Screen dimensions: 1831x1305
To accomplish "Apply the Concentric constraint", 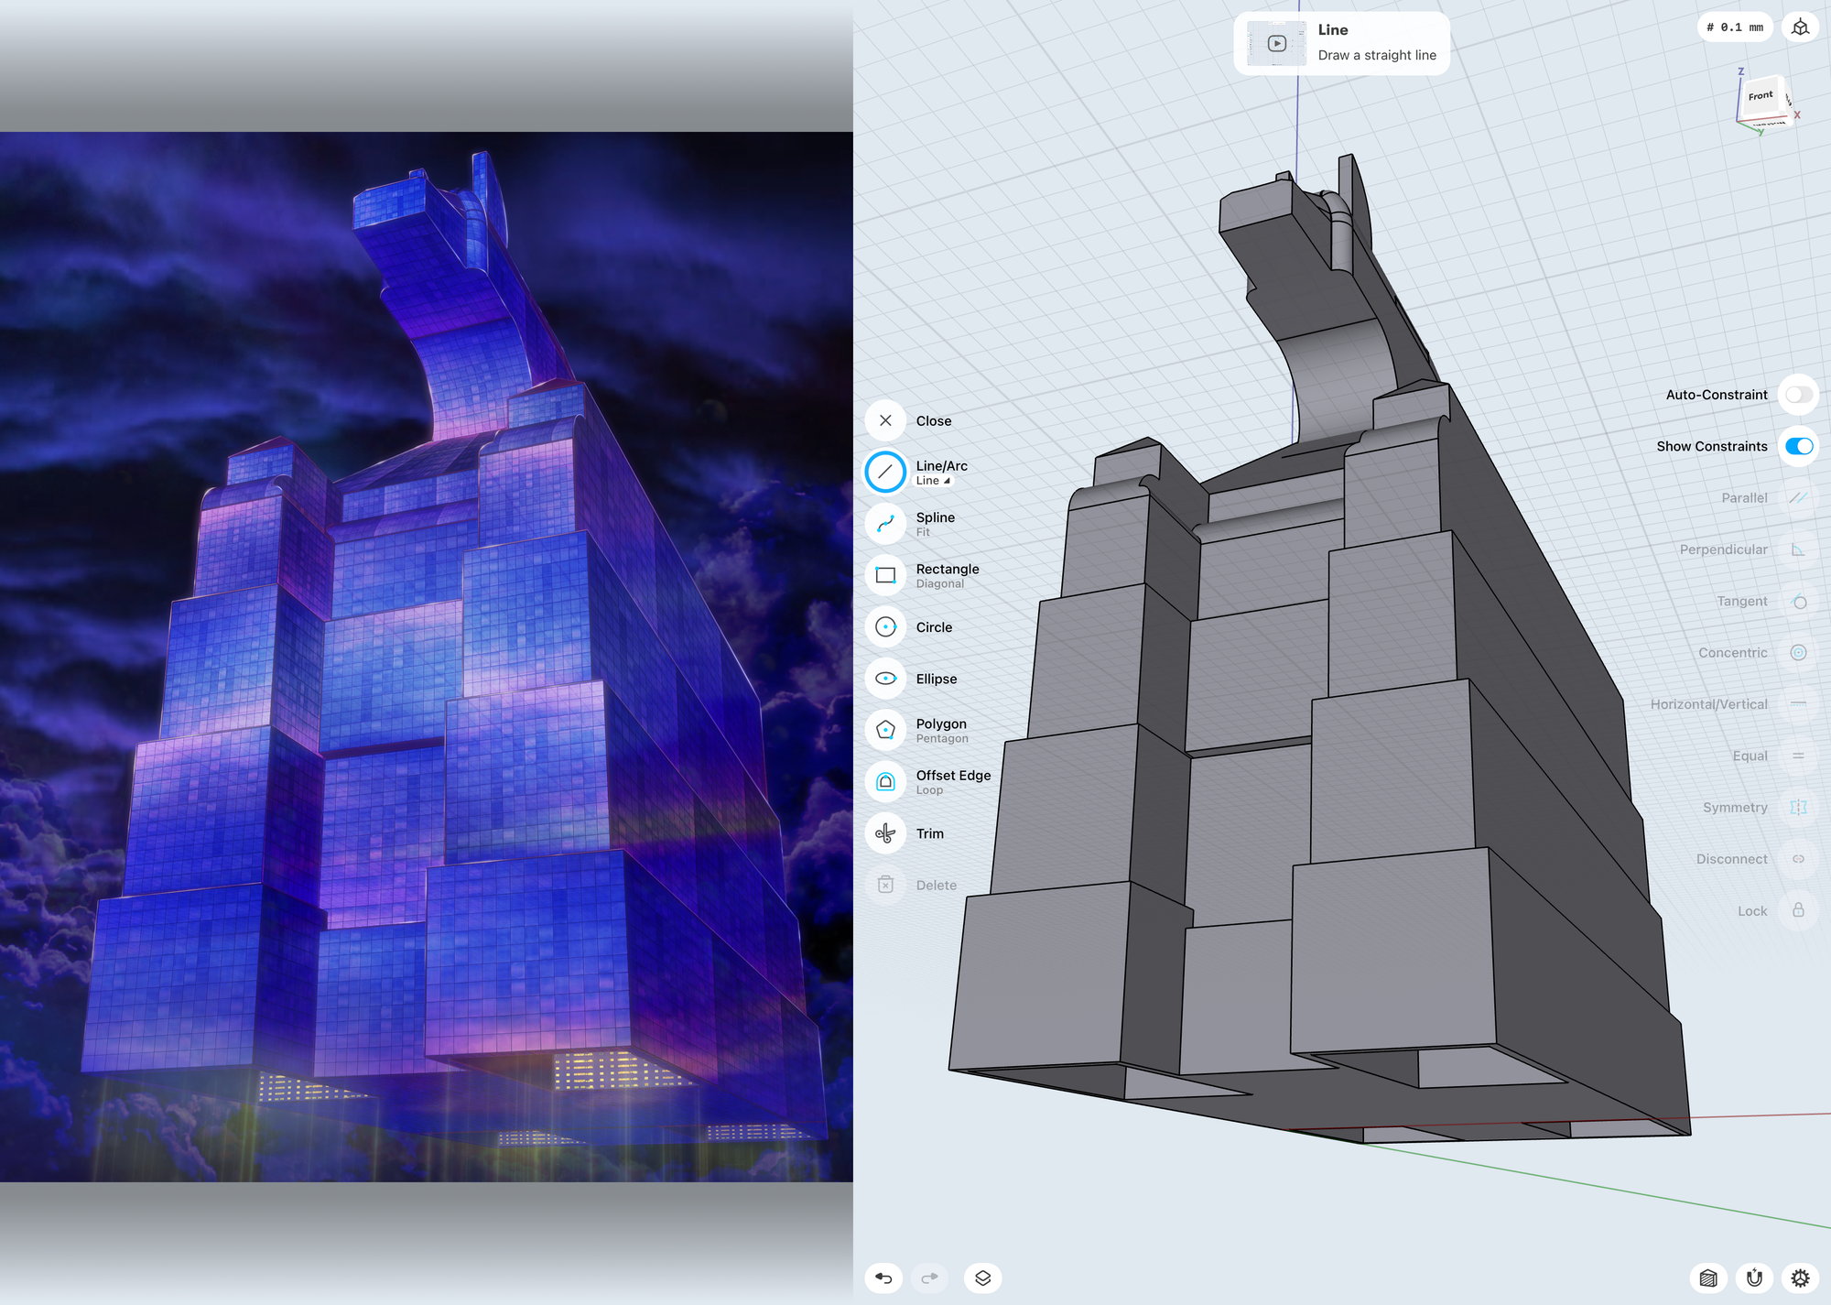I will coord(1798,653).
